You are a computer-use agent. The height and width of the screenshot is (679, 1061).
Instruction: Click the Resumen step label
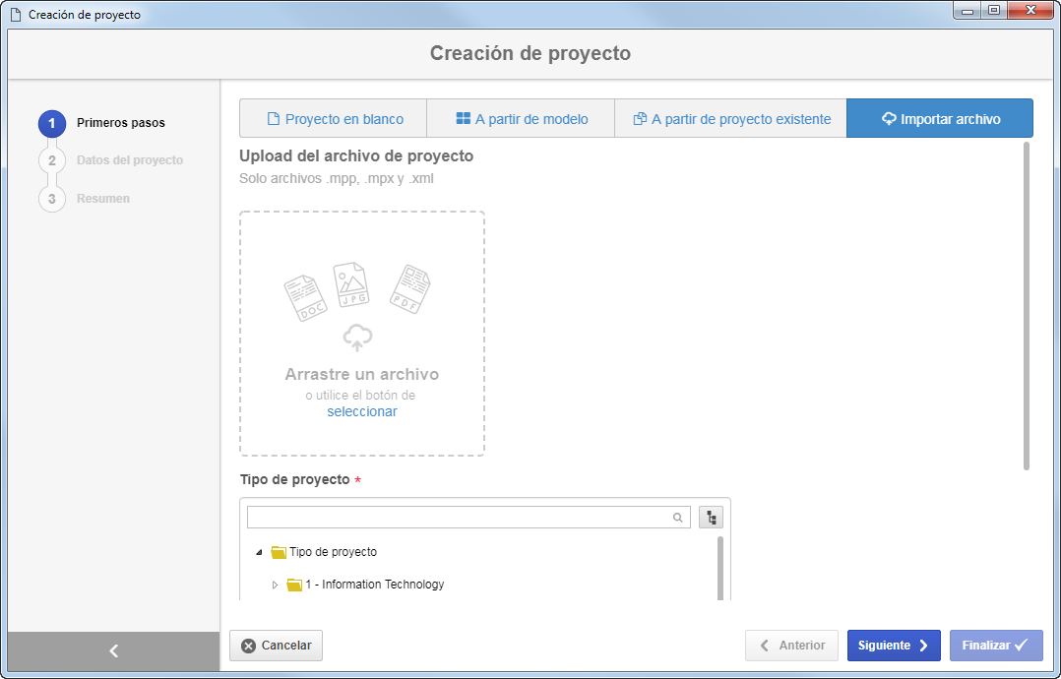click(x=103, y=198)
